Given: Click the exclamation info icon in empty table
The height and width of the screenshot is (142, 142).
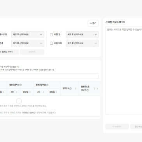Looking at the screenshot, I should click(x=19, y=101).
